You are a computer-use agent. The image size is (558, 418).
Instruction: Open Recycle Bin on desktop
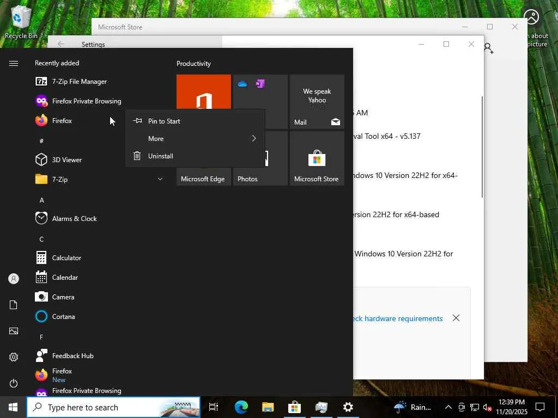[x=21, y=22]
